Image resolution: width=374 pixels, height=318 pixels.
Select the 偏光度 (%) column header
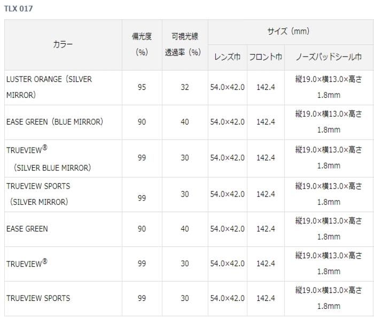[x=142, y=44]
